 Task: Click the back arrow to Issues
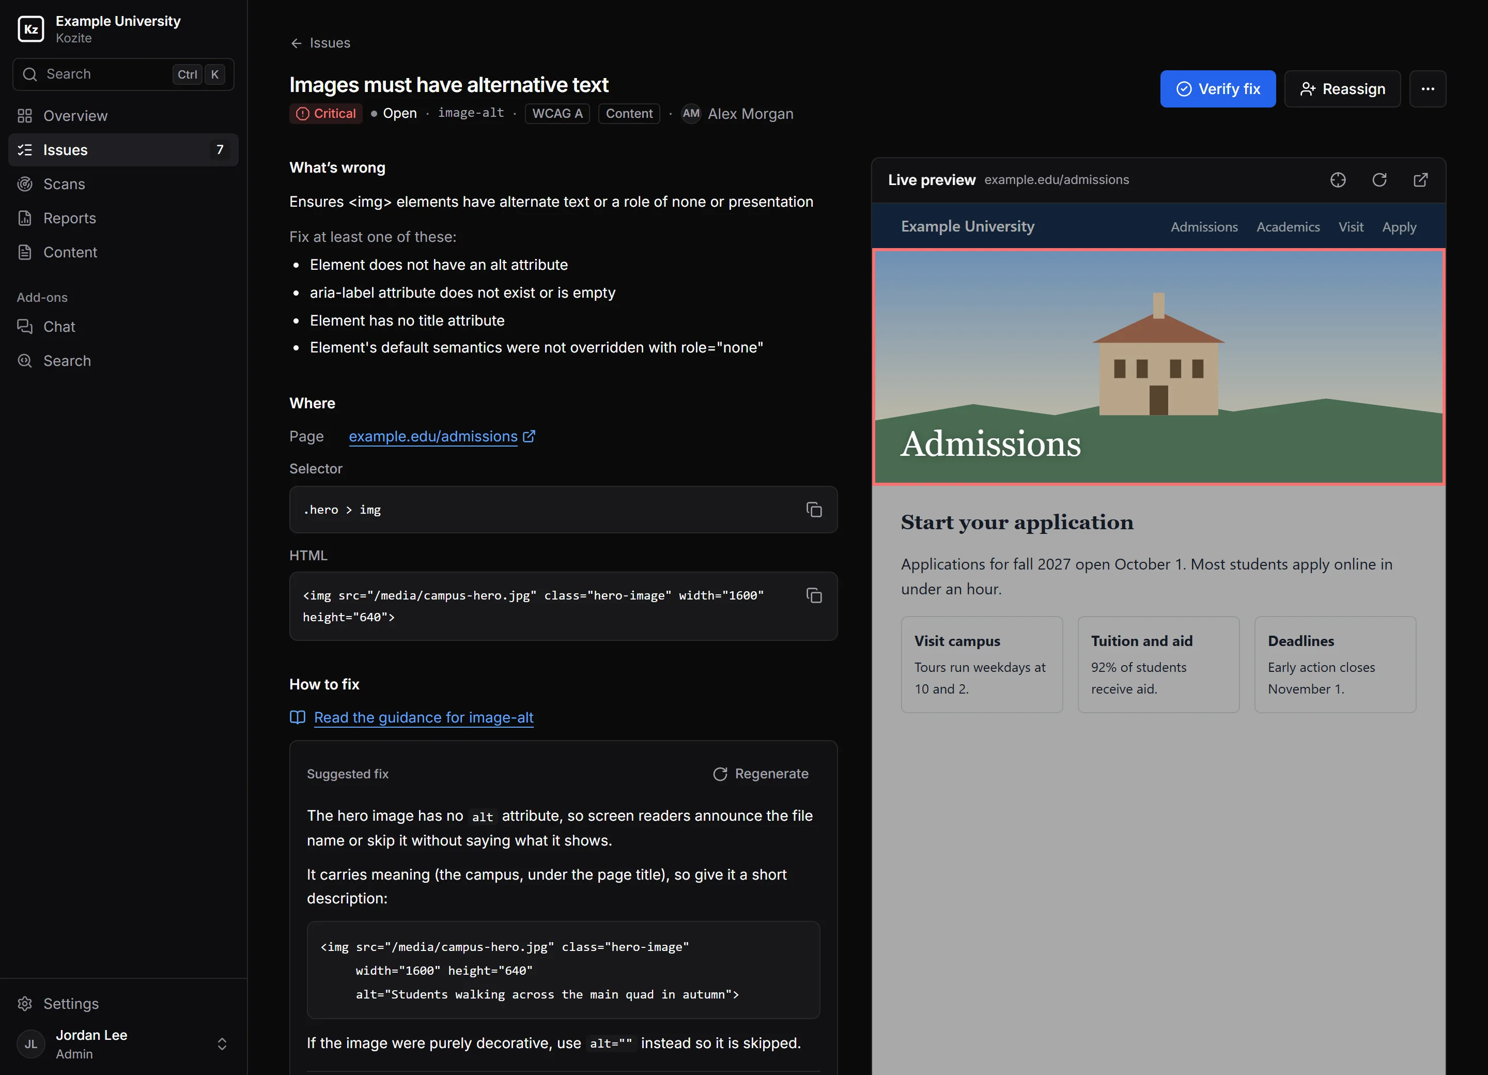click(x=296, y=43)
